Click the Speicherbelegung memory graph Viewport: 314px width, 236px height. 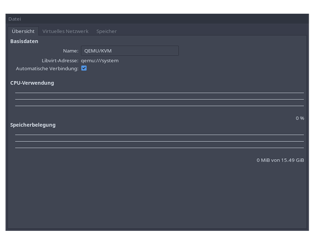[x=159, y=142]
